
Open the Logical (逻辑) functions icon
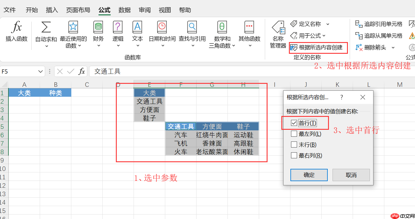coord(118,27)
